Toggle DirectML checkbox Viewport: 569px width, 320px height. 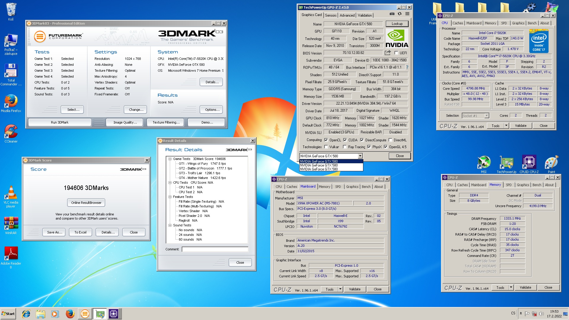[390, 140]
